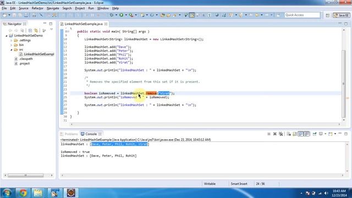The width and height of the screenshot is (352, 198).
Task: Open the Source menu
Action: pyautogui.click(x=24, y=8)
